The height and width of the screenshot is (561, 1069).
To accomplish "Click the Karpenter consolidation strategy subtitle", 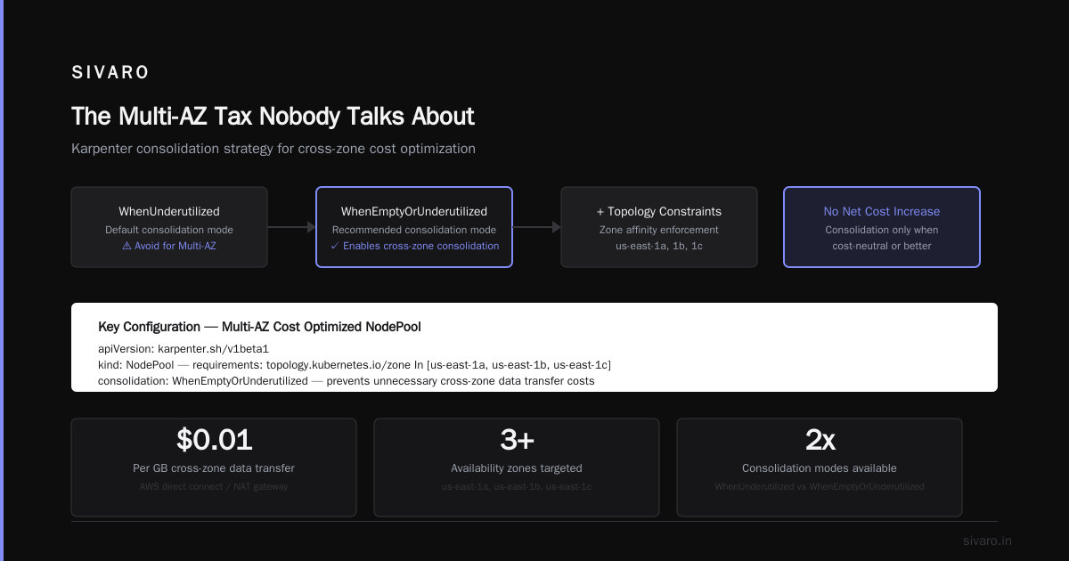I will [273, 149].
